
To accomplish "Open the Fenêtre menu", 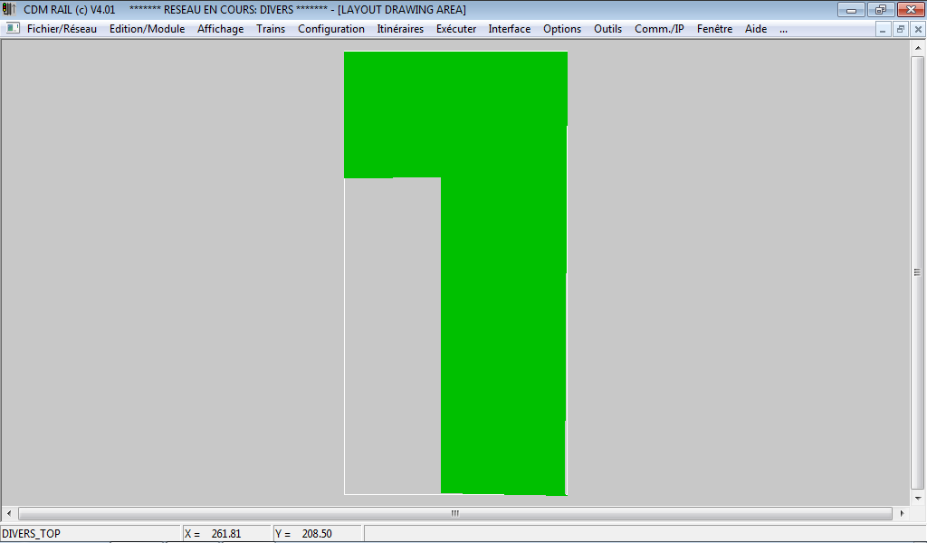I will tap(714, 29).
